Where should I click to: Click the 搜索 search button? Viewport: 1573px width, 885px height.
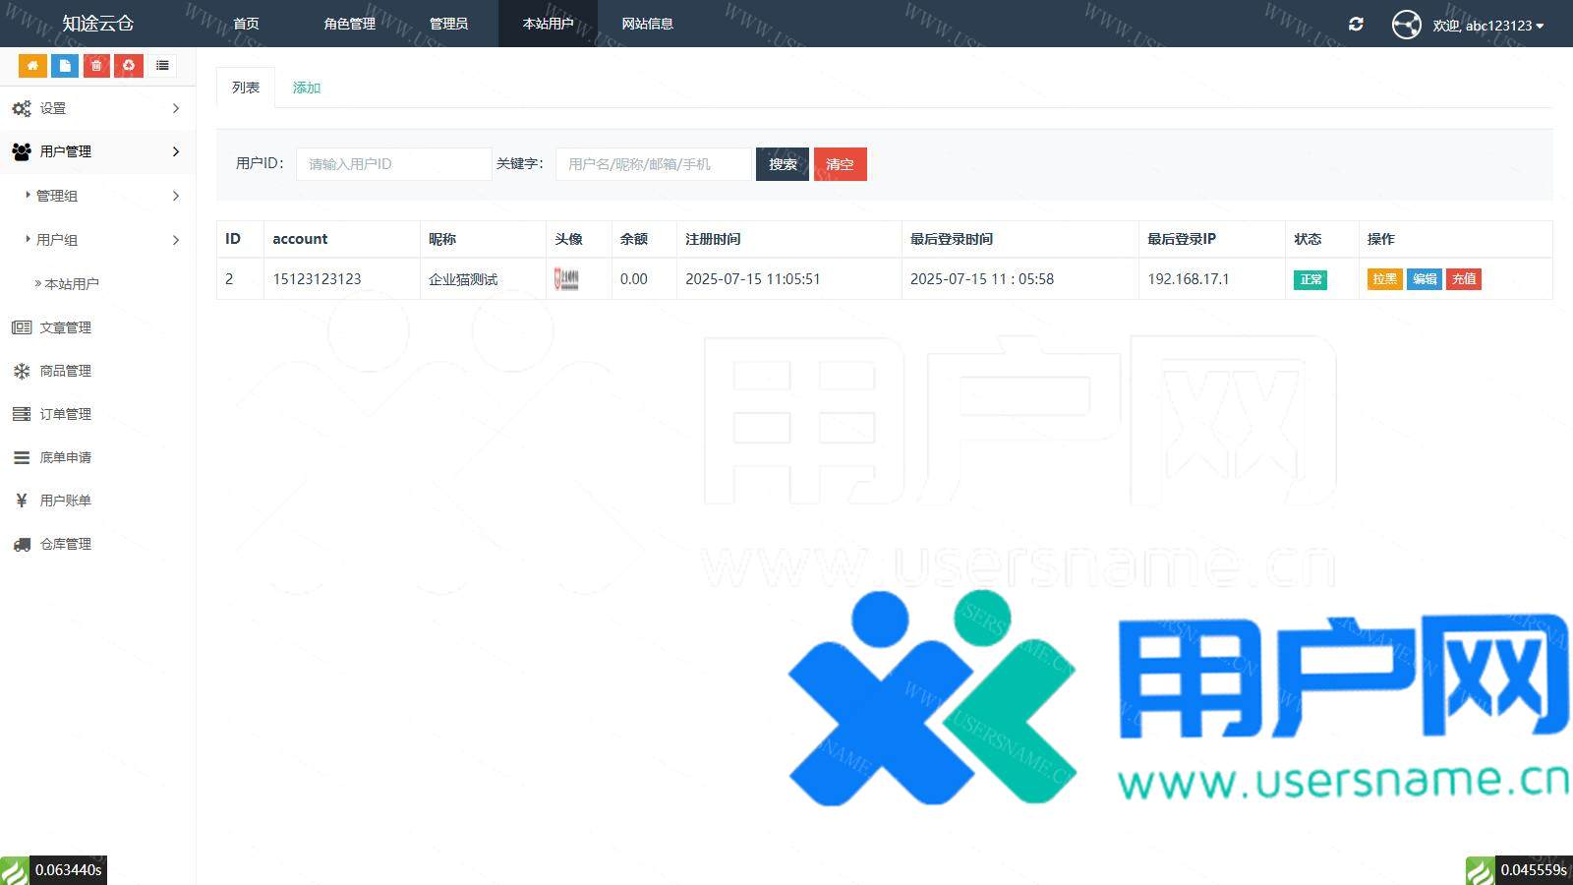coord(783,164)
